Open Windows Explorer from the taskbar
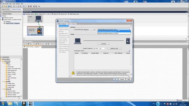 click(x=10, y=104)
